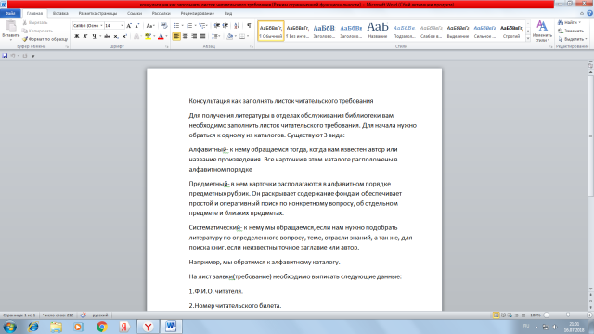
Task: Switch to the Review (Рецензирование) tab
Action: tap(198, 13)
